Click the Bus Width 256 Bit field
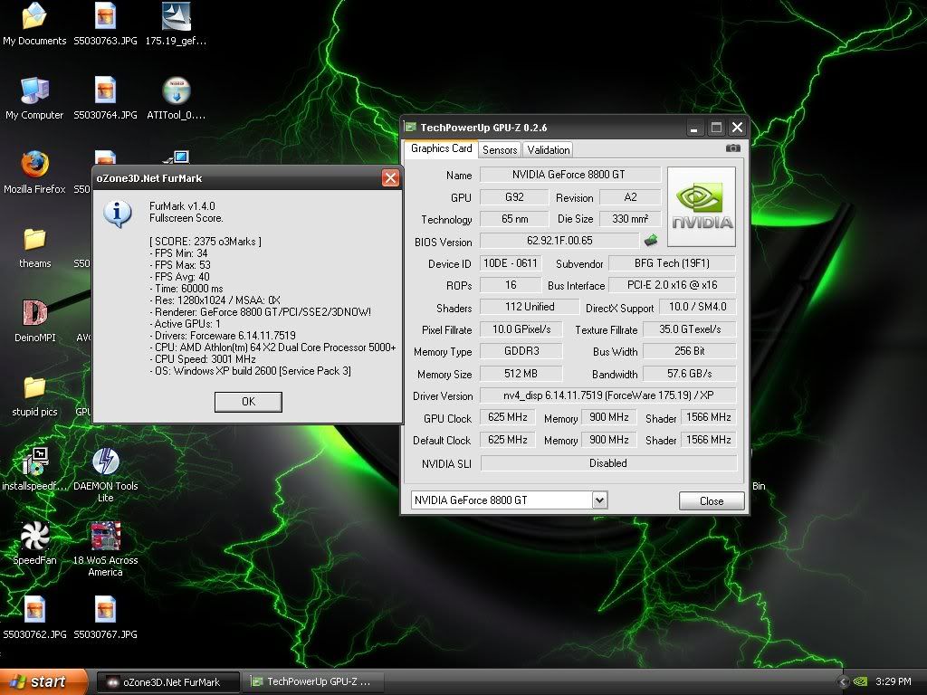The width and height of the screenshot is (927, 695). (x=689, y=351)
